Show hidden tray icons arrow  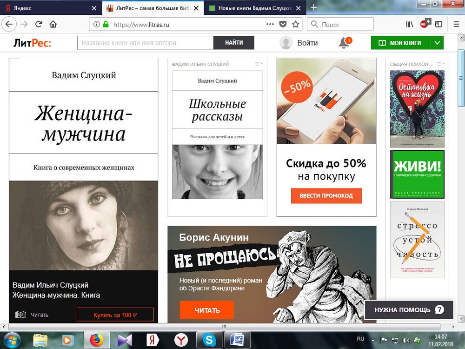373,341
